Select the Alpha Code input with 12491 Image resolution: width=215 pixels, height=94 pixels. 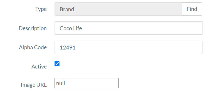pyautogui.click(x=128, y=47)
